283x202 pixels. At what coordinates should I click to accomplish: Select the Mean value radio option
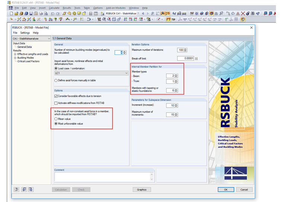(56, 119)
